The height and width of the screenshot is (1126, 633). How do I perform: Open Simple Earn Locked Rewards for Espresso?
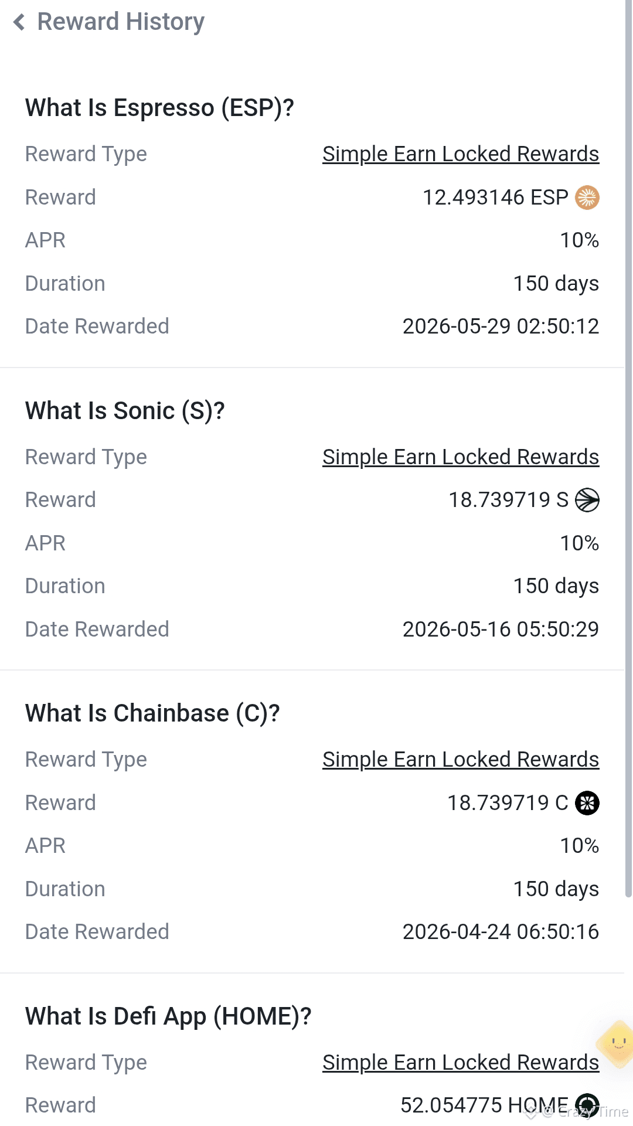click(461, 154)
